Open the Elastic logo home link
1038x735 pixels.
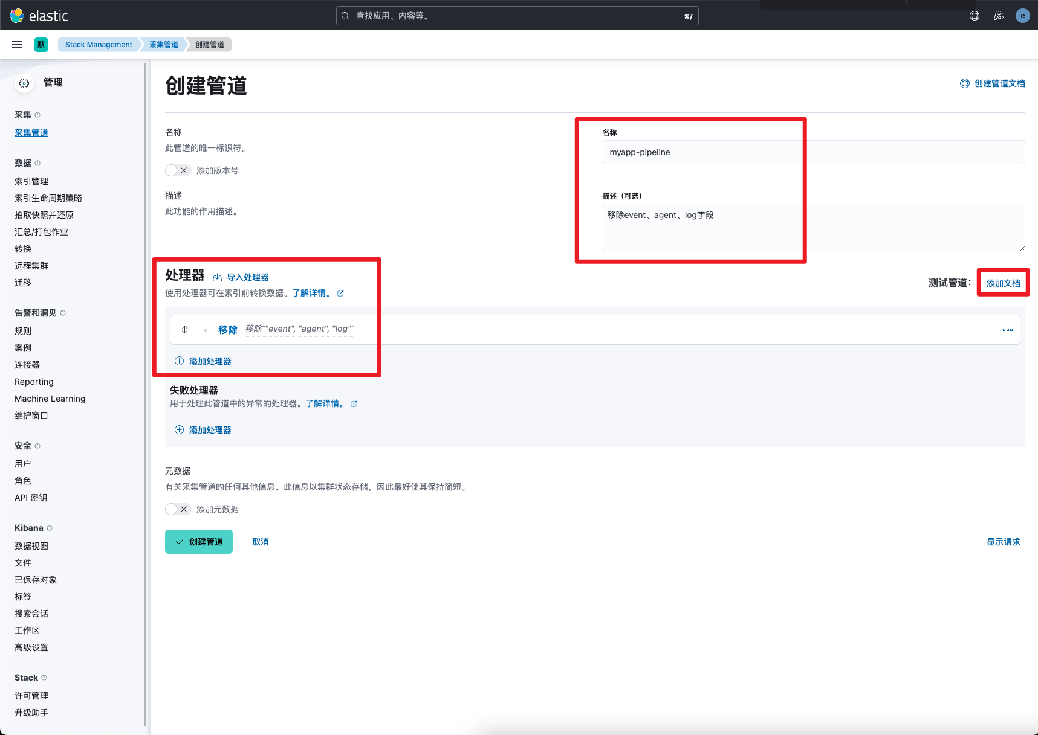(39, 16)
